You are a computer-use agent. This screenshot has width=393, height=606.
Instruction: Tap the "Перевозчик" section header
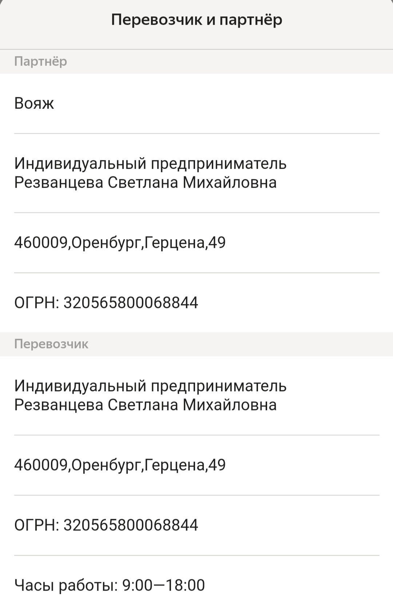pyautogui.click(x=51, y=344)
